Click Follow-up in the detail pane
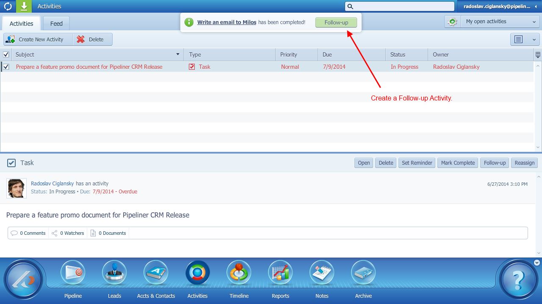Image resolution: width=542 pixels, height=304 pixels. coord(495,163)
